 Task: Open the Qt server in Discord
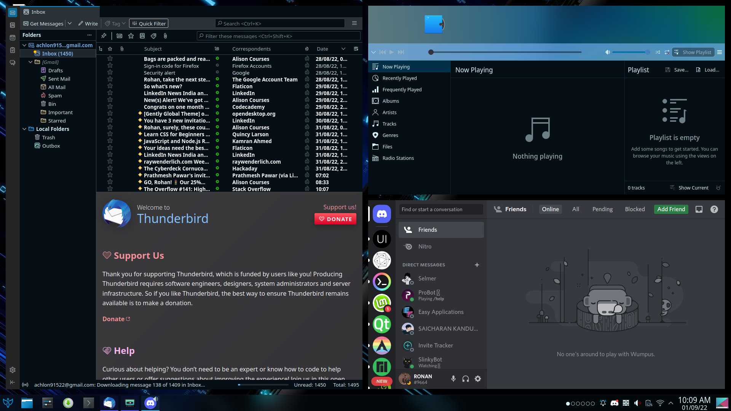point(382,324)
